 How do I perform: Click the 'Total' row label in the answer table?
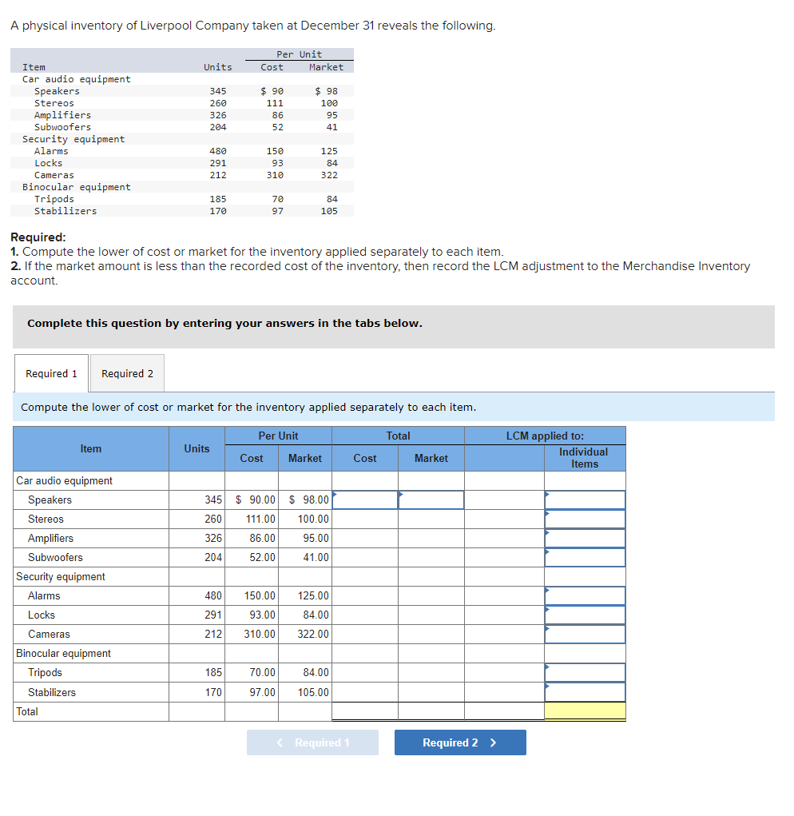pyautogui.click(x=27, y=711)
